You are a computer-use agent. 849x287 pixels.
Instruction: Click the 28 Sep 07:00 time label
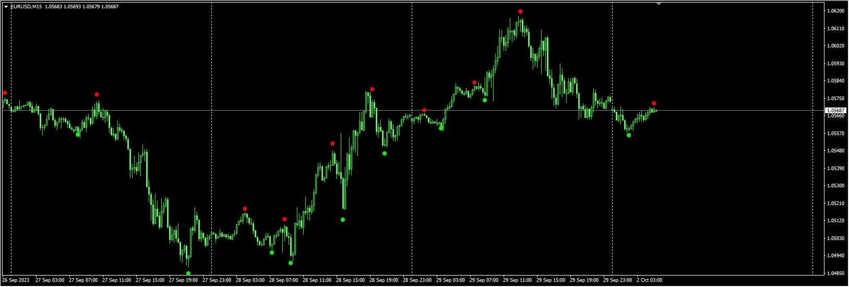point(283,281)
